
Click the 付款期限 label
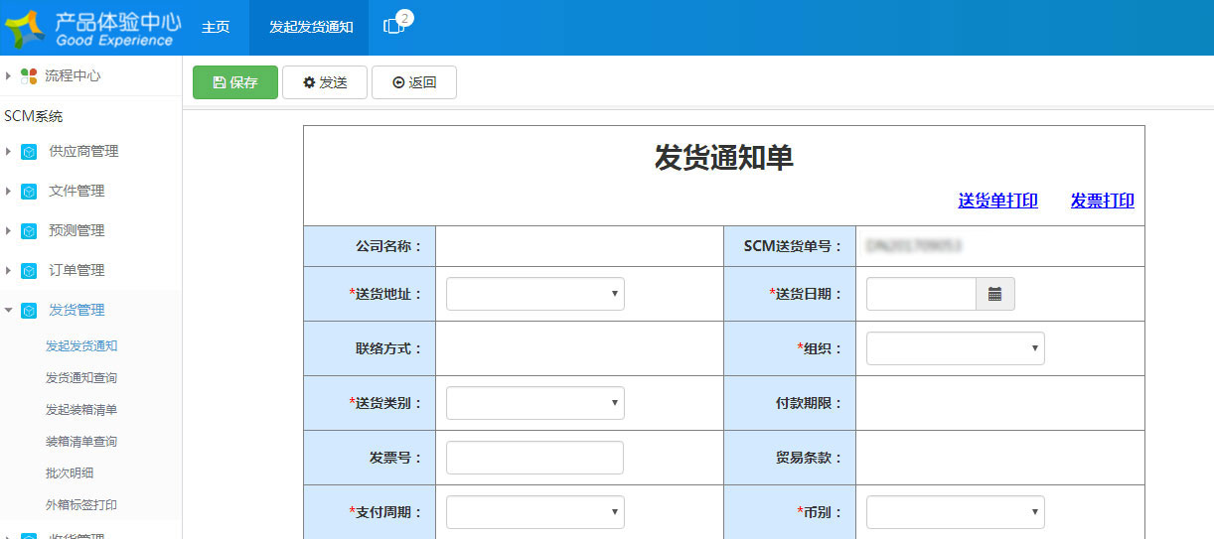click(809, 403)
